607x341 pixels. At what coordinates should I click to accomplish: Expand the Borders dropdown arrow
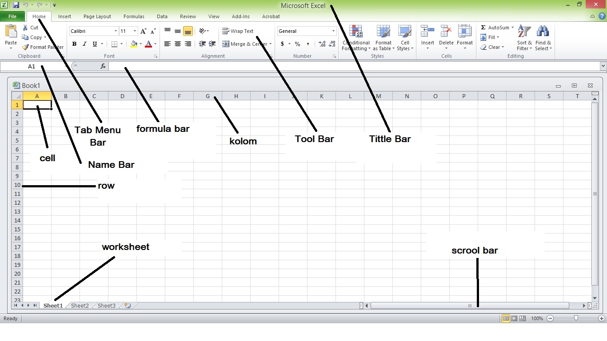pos(122,44)
